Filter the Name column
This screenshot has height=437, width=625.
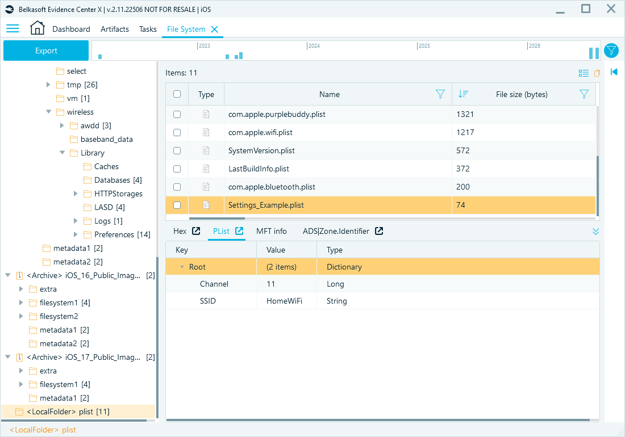click(440, 94)
